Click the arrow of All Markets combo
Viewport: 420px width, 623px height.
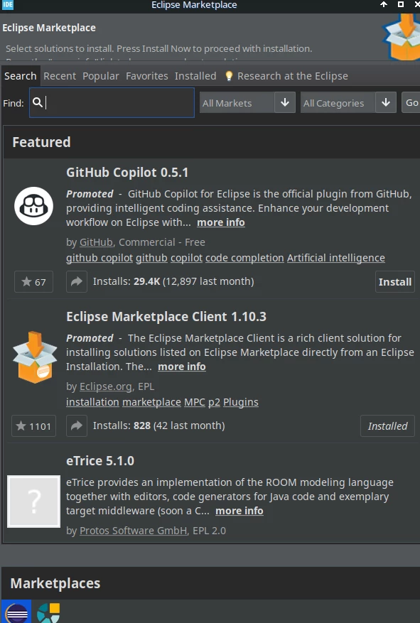tap(285, 102)
